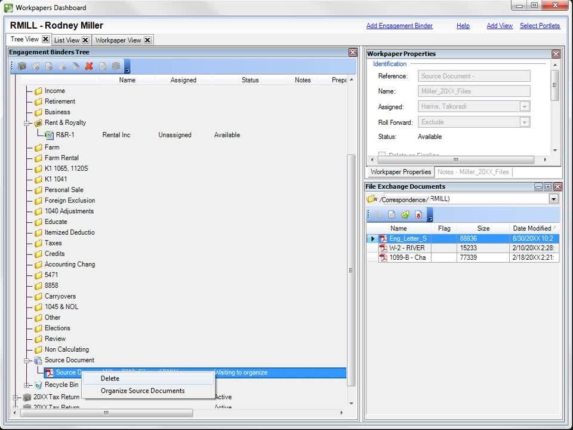Click the green upload arrow icon in File Exchange toolbar
573x430 pixels.
click(x=405, y=215)
